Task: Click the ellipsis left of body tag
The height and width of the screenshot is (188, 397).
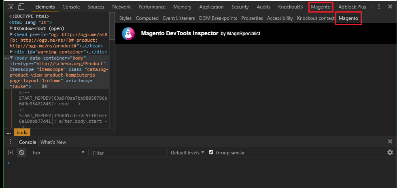Action: pos(6,58)
